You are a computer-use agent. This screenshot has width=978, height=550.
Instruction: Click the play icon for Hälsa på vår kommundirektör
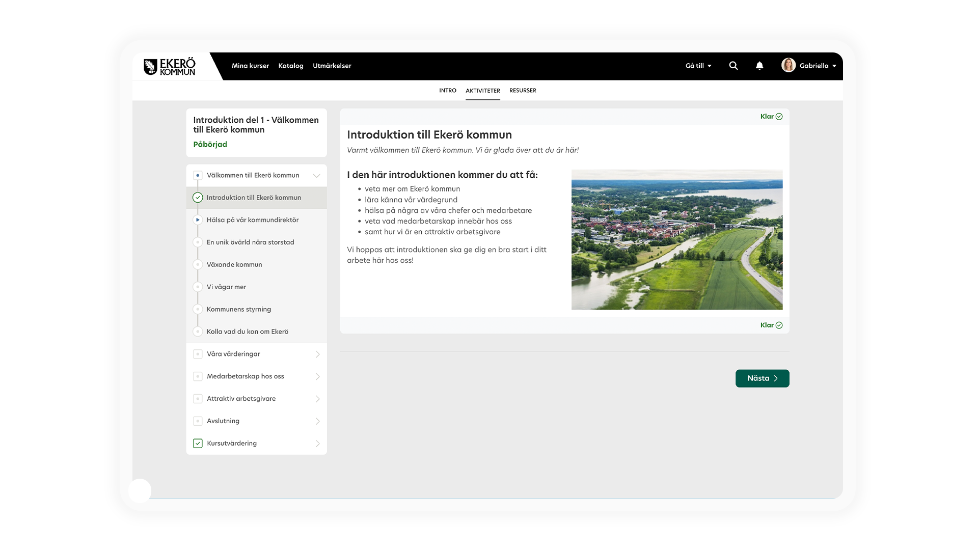click(198, 220)
